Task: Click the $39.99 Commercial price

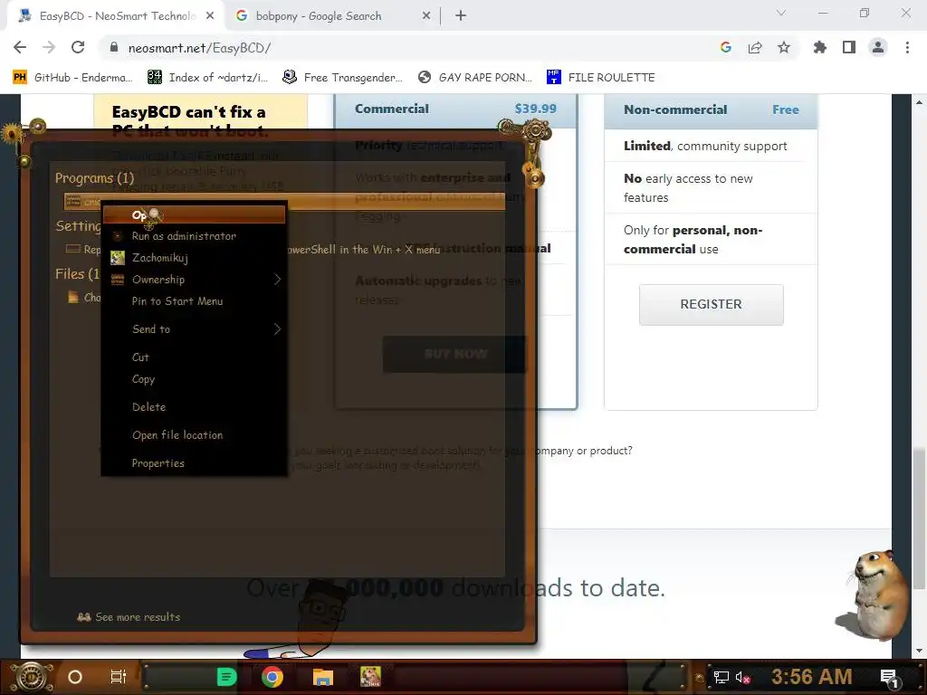Action: point(535,109)
